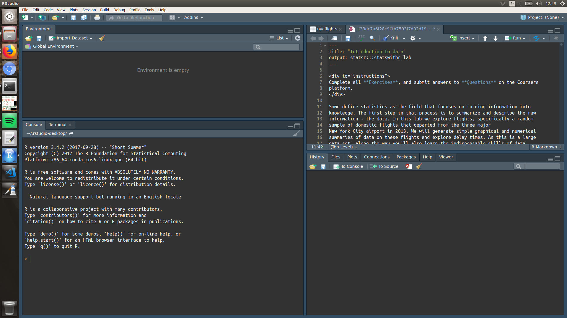Open find/replace with the magnifying glass icon
The height and width of the screenshot is (318, 567).
(x=372, y=38)
